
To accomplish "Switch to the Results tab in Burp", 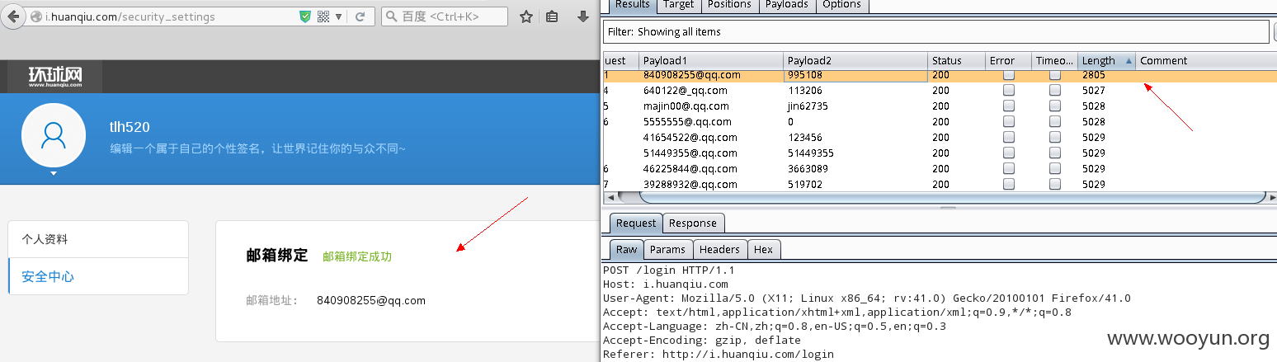I will pos(633,5).
